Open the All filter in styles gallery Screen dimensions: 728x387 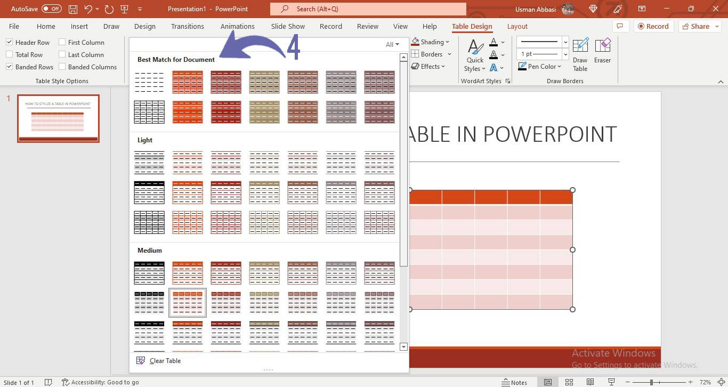click(x=392, y=44)
